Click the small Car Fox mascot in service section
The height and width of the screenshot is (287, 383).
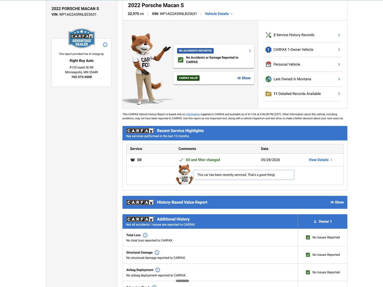pyautogui.click(x=184, y=174)
